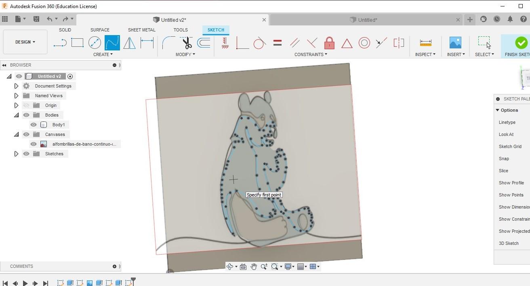Hide Body1 with its eye icon
530x286 pixels.
(34, 125)
